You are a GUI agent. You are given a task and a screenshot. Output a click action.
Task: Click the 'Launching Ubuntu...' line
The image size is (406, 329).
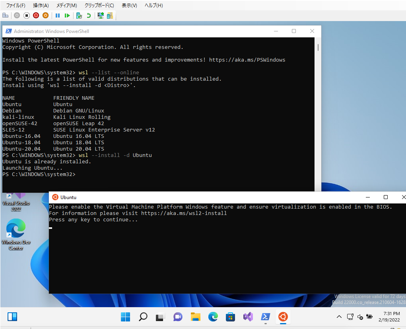pos(32,168)
